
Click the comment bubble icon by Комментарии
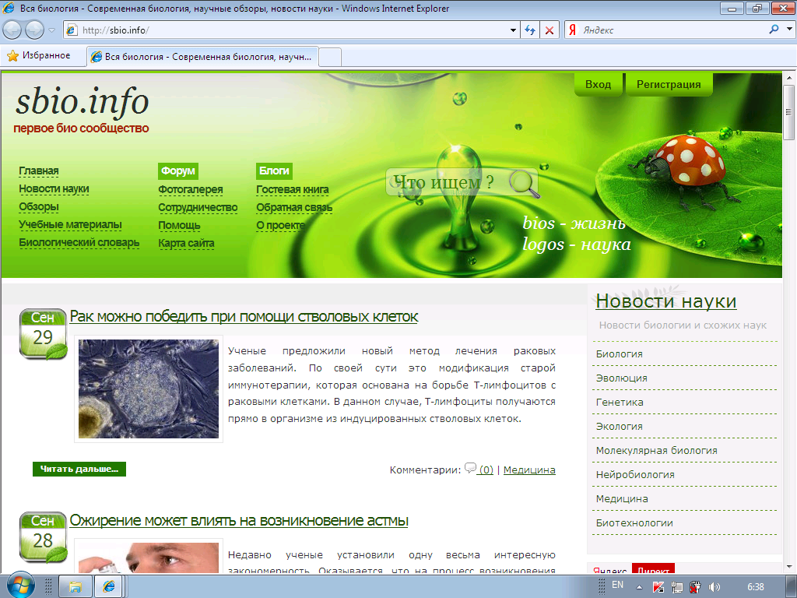point(470,467)
